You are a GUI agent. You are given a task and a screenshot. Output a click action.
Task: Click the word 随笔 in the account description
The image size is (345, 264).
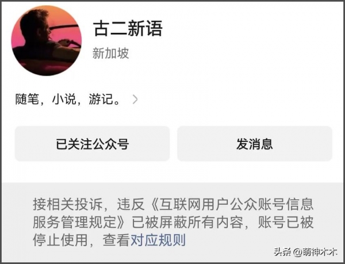point(27,100)
